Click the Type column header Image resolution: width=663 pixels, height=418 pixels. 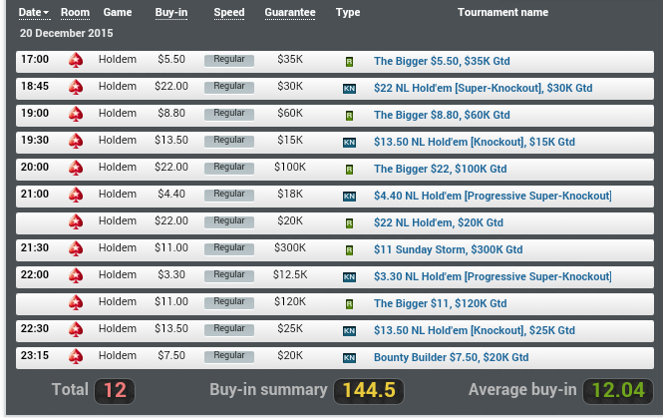(x=348, y=12)
